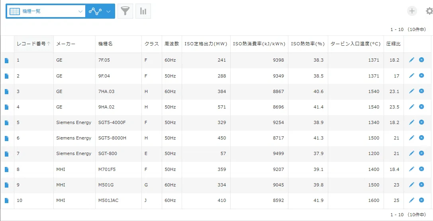The height and width of the screenshot is (221, 433).
Task: Delete the SGT5-4000F record
Action: 421,122
